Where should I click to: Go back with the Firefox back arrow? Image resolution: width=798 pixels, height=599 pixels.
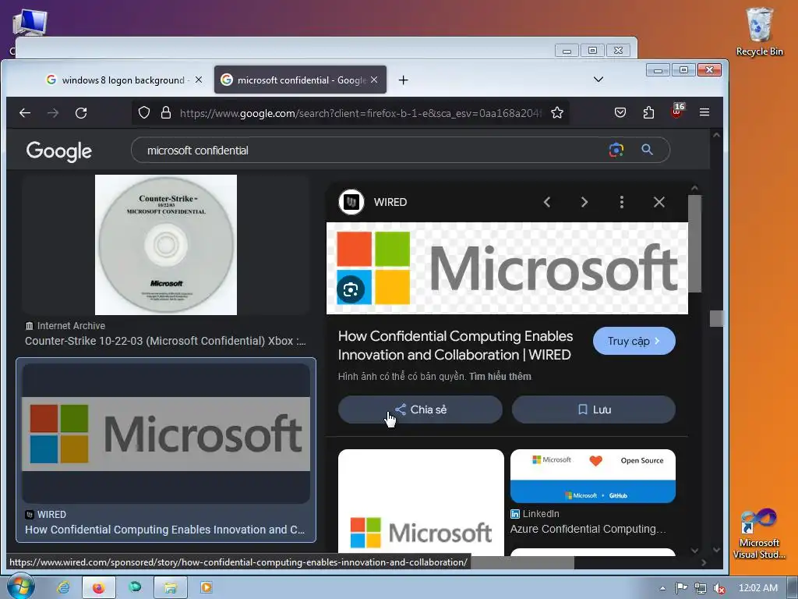pyautogui.click(x=25, y=113)
